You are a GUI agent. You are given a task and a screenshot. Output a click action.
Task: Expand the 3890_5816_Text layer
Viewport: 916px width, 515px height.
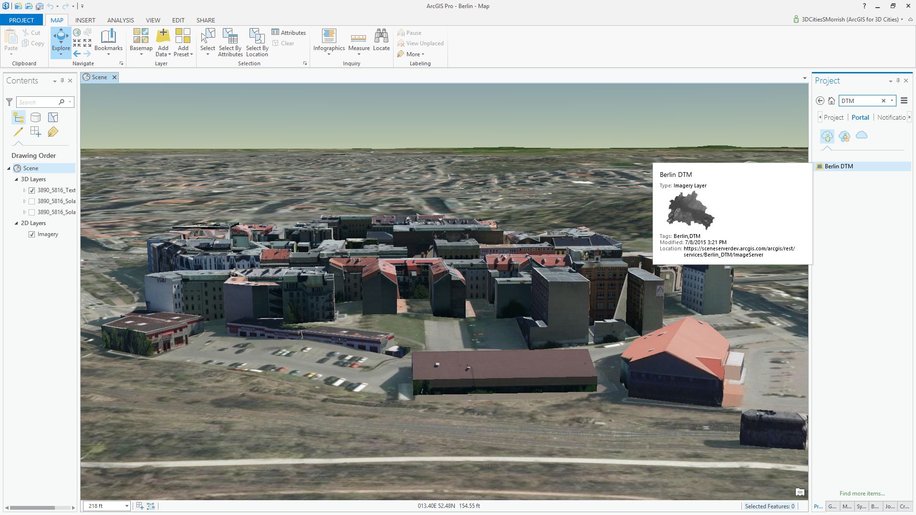[24, 190]
